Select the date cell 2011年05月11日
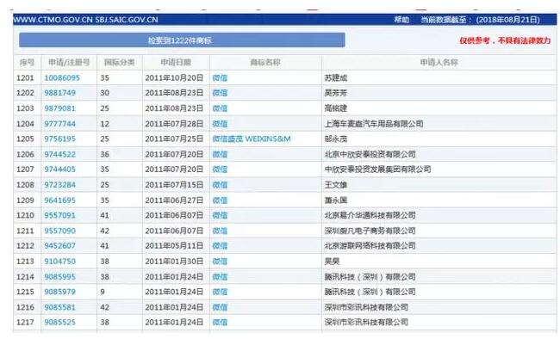The image size is (560, 345). pyautogui.click(x=174, y=246)
